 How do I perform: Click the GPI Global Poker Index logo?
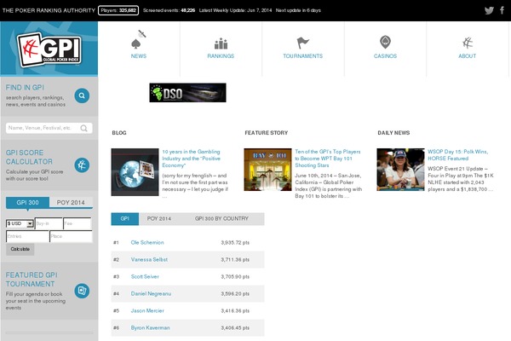[x=49, y=49]
